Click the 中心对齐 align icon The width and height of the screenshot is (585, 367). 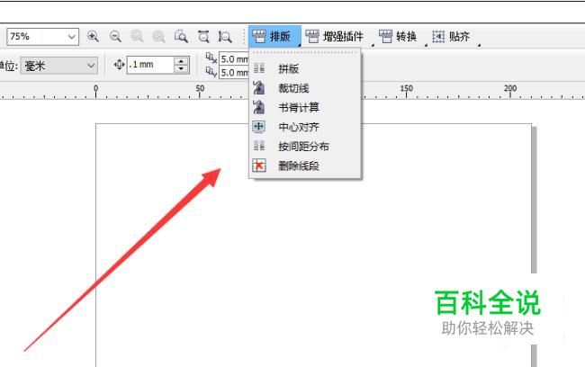coord(258,127)
